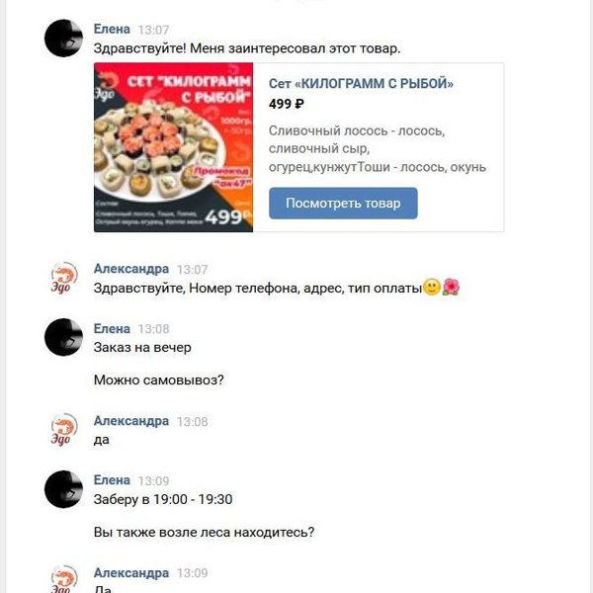Click the 13:07 timestamp on Елена's first message
Image resolution: width=593 pixels, height=593 pixels.
153,30
